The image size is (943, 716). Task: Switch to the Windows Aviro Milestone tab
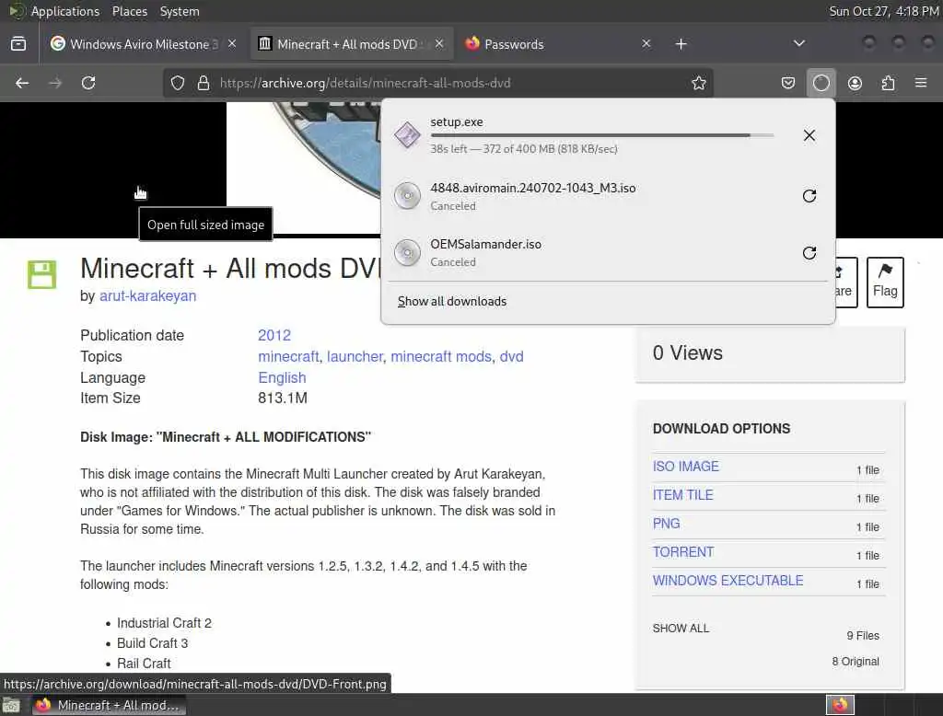[x=140, y=44]
